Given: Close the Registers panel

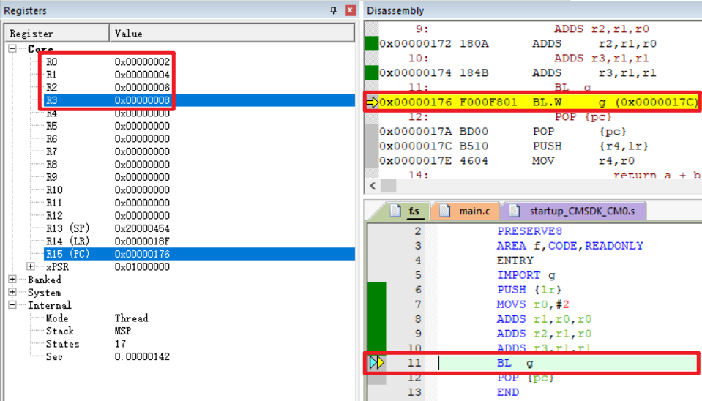Looking at the screenshot, I should pyautogui.click(x=350, y=10).
